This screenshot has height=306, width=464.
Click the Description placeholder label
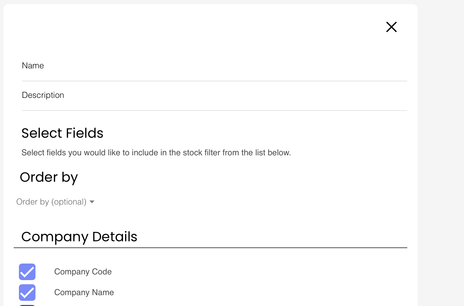pos(43,95)
